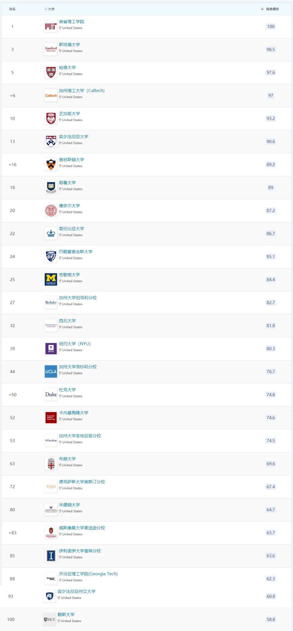
Task: Open the 哈佛大学 link
Action: [67, 68]
